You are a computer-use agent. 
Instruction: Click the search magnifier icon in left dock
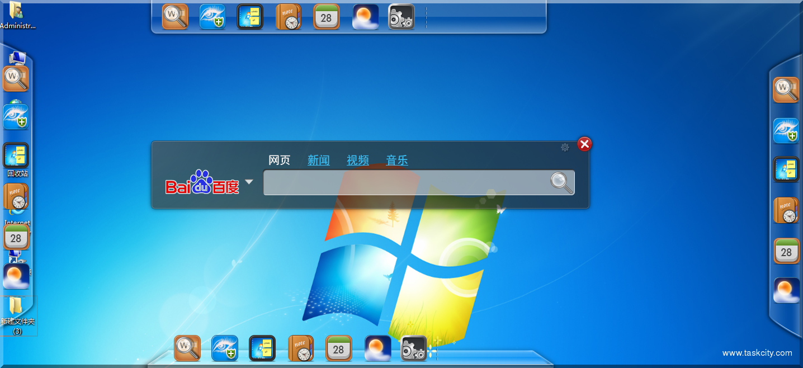(16, 79)
